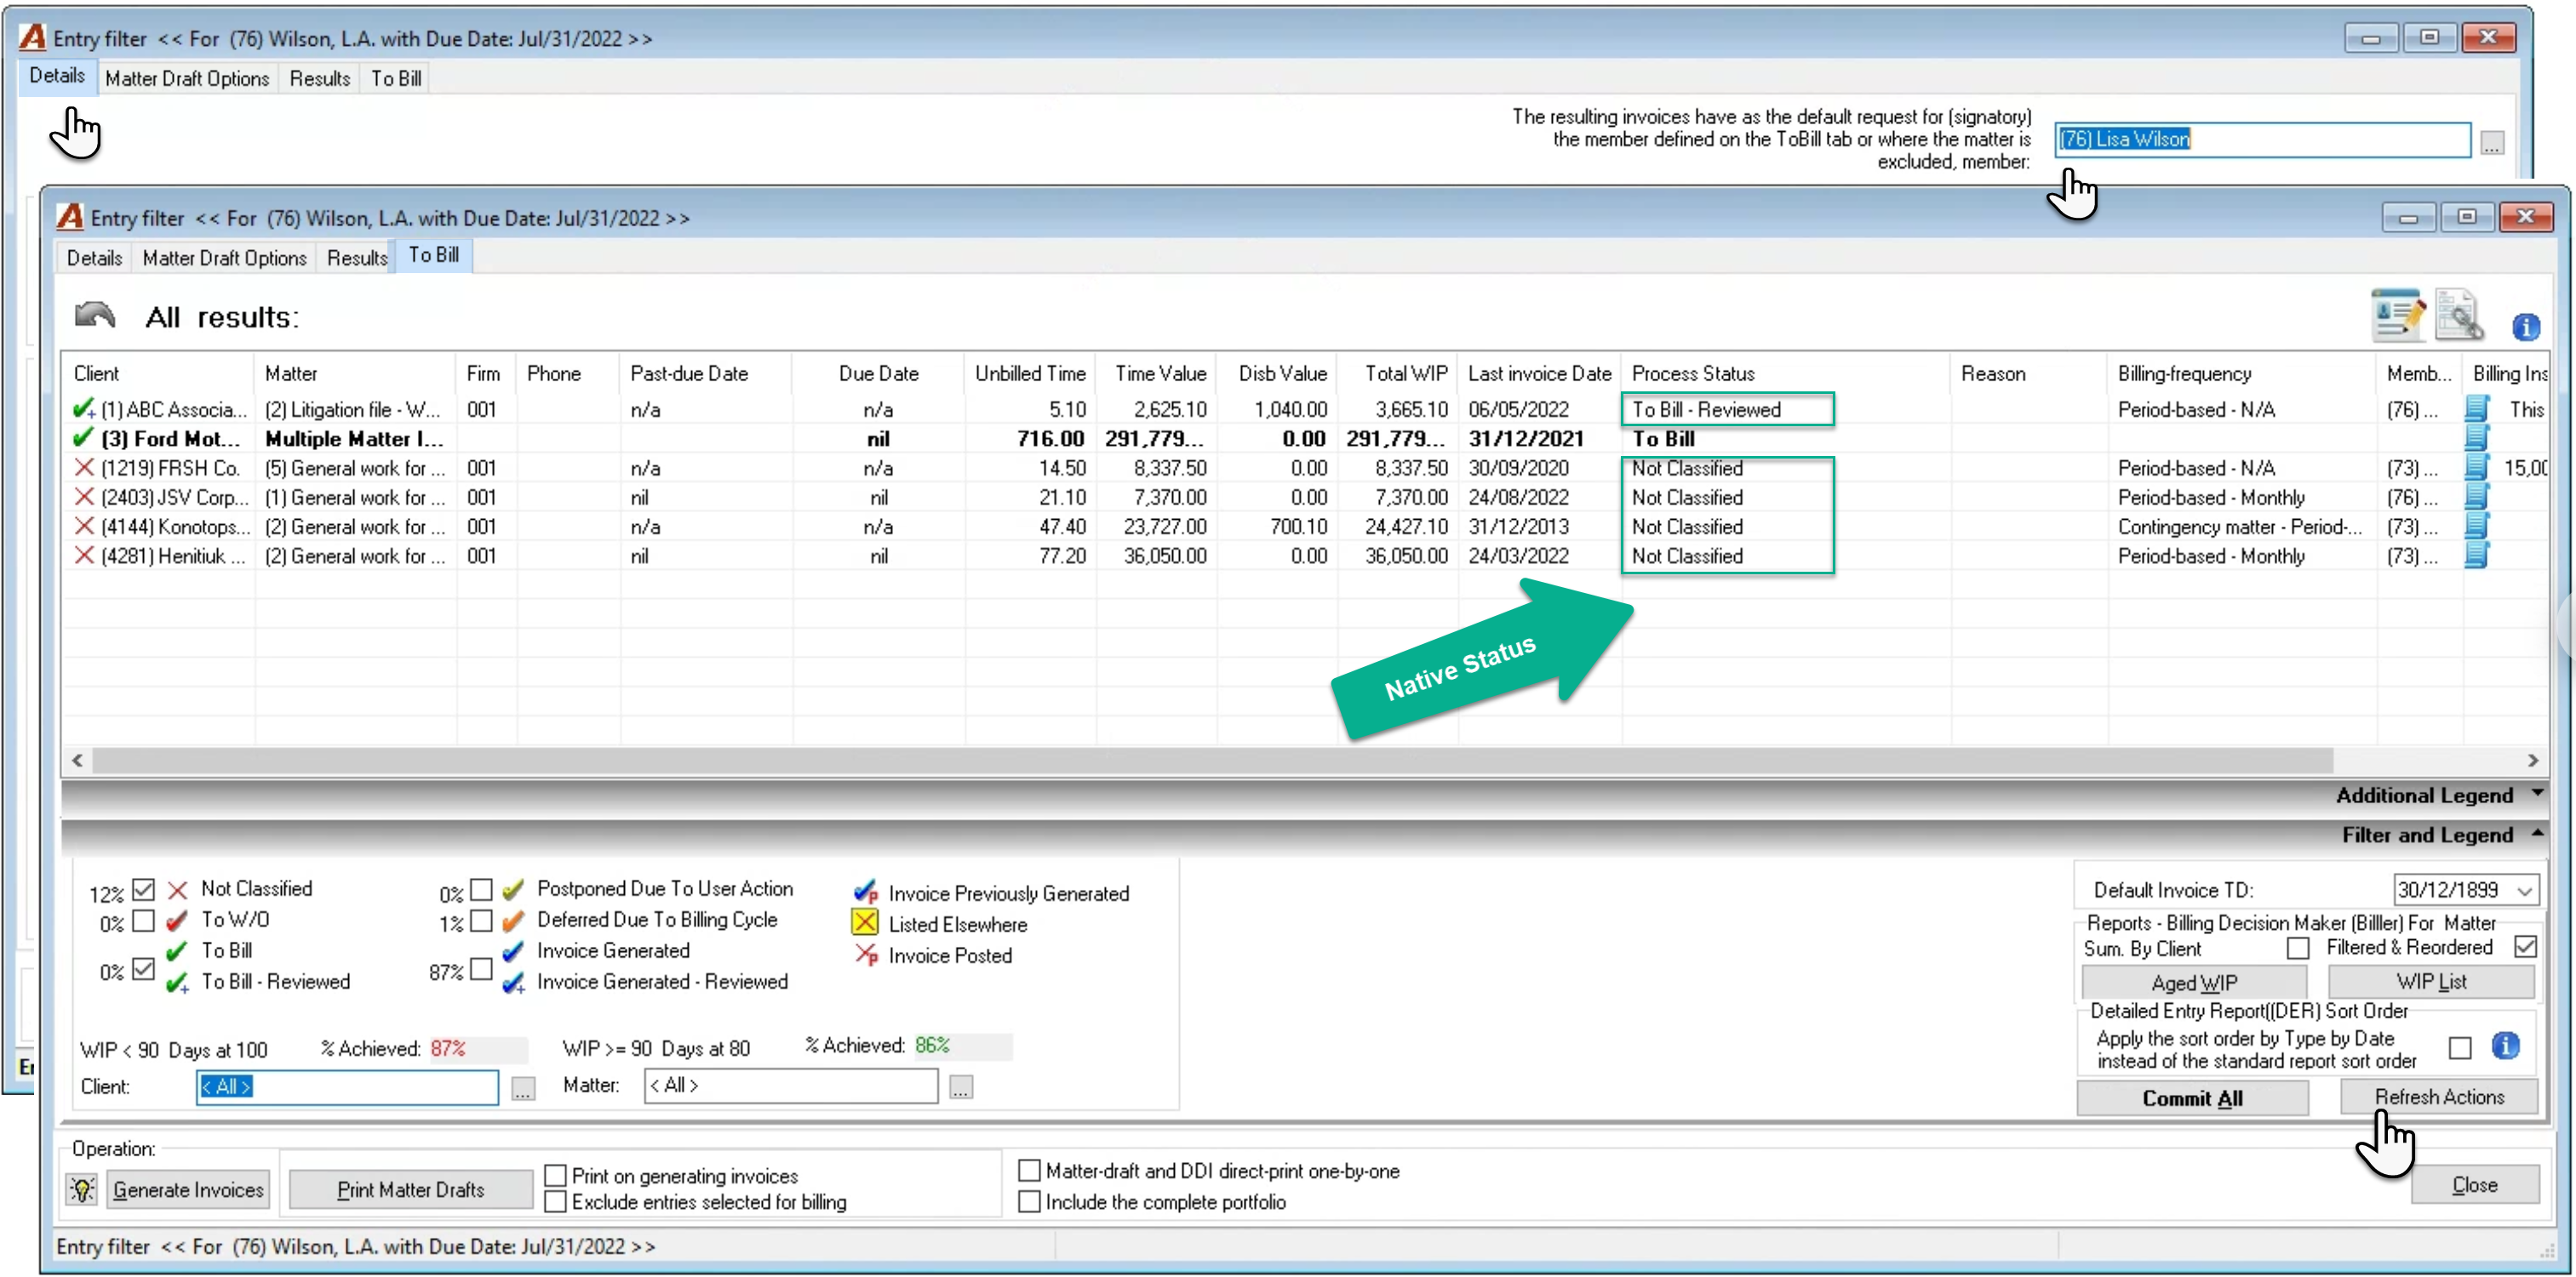
Task: Click the ellipsis button next to Lisa Wilson field
Action: coord(2491,144)
